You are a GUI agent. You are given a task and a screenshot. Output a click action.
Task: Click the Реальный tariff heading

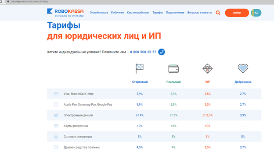173,82
